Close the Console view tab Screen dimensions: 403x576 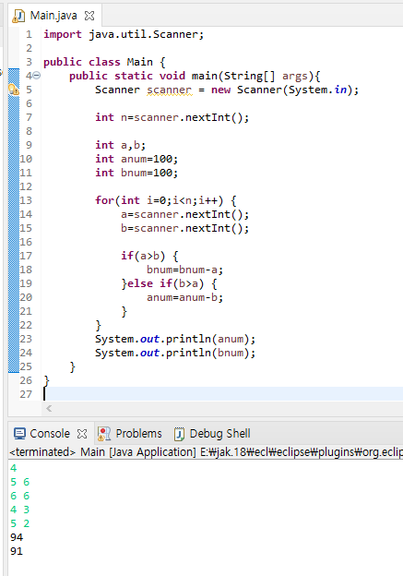tap(82, 434)
